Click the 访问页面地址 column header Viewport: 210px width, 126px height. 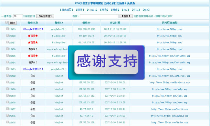click(170, 23)
